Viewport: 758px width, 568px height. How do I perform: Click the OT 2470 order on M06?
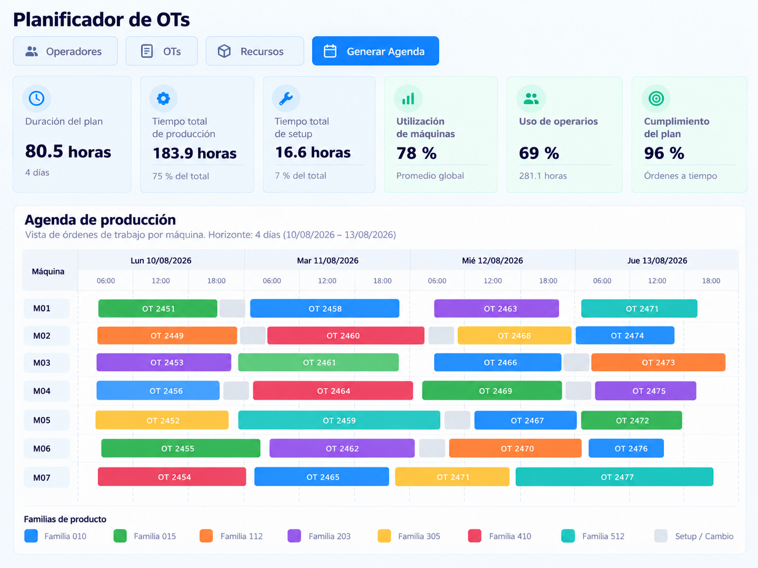point(516,448)
